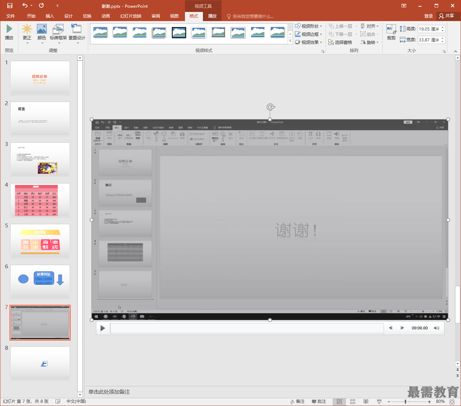Collapse the ribbon with the arrow

click(456, 51)
